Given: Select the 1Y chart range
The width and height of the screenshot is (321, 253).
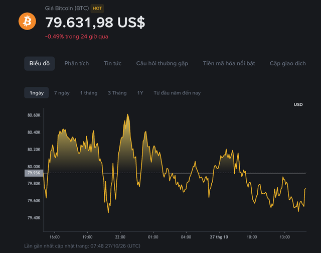Looking at the screenshot, I should coord(140,93).
